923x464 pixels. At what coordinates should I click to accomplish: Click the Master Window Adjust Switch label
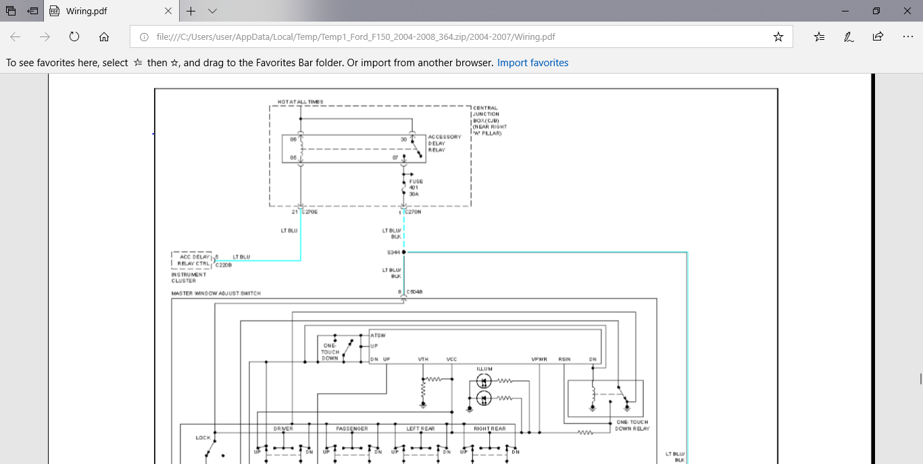(x=216, y=293)
